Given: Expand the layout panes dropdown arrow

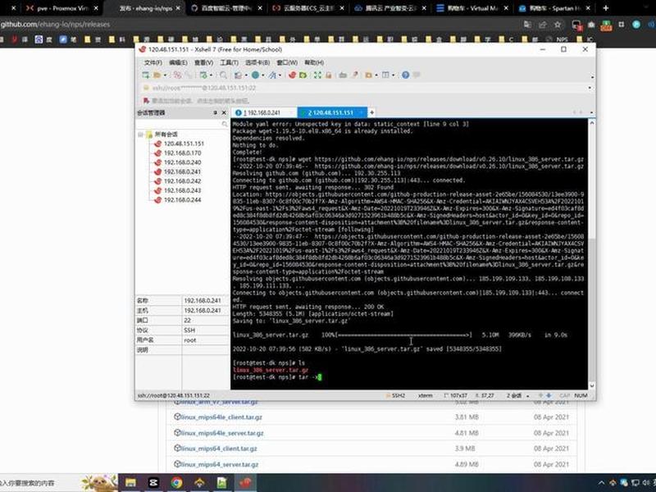Looking at the screenshot, I should pos(394,75).
